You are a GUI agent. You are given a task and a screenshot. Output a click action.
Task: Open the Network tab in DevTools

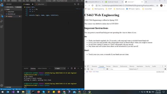pos(115,66)
